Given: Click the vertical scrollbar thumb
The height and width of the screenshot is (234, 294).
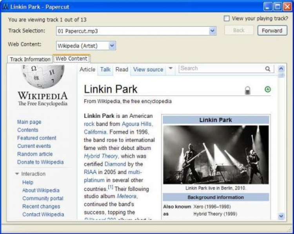Looking at the screenshot, I should coord(281,75).
